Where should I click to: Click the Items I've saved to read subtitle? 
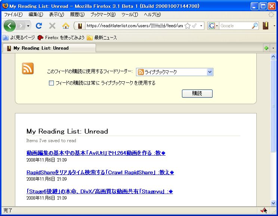click(51, 141)
